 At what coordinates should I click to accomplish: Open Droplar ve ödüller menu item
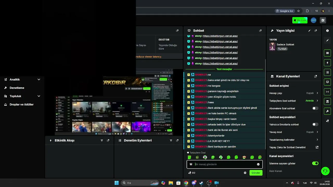22,104
